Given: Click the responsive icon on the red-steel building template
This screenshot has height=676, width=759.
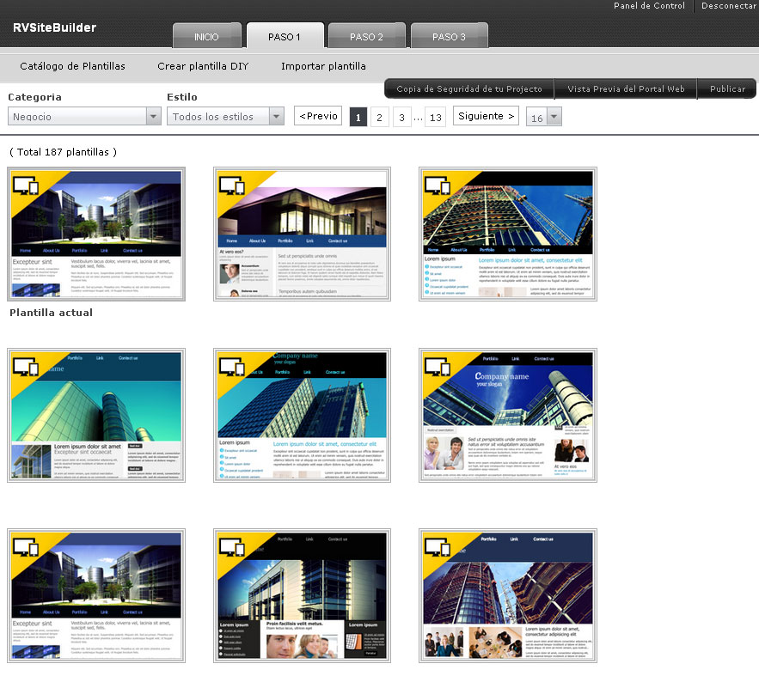Looking at the screenshot, I should pyautogui.click(x=438, y=547).
